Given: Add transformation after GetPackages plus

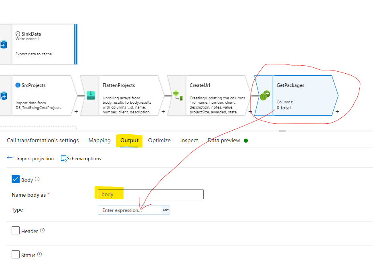Looking at the screenshot, I should pos(337,111).
